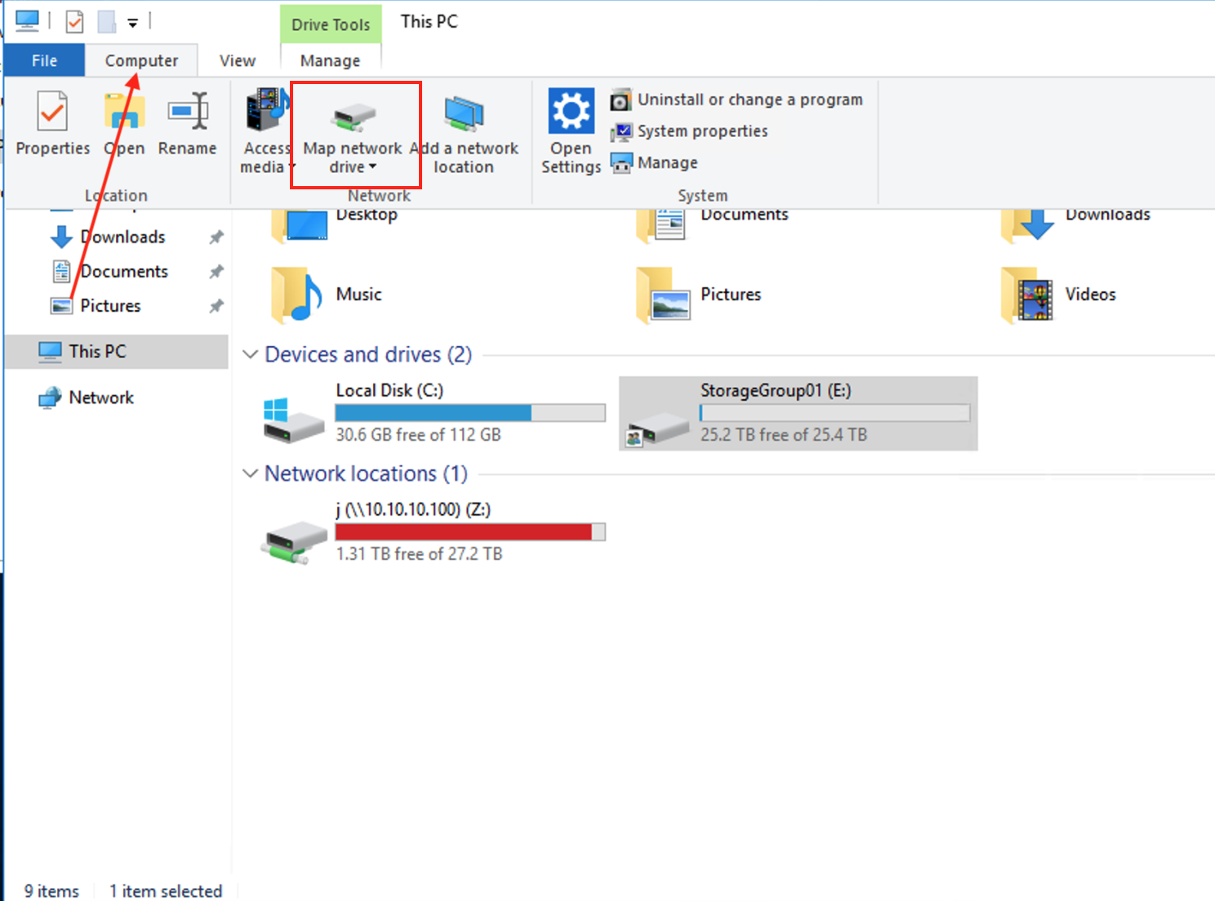Click Uninstall or change a program

tap(737, 100)
